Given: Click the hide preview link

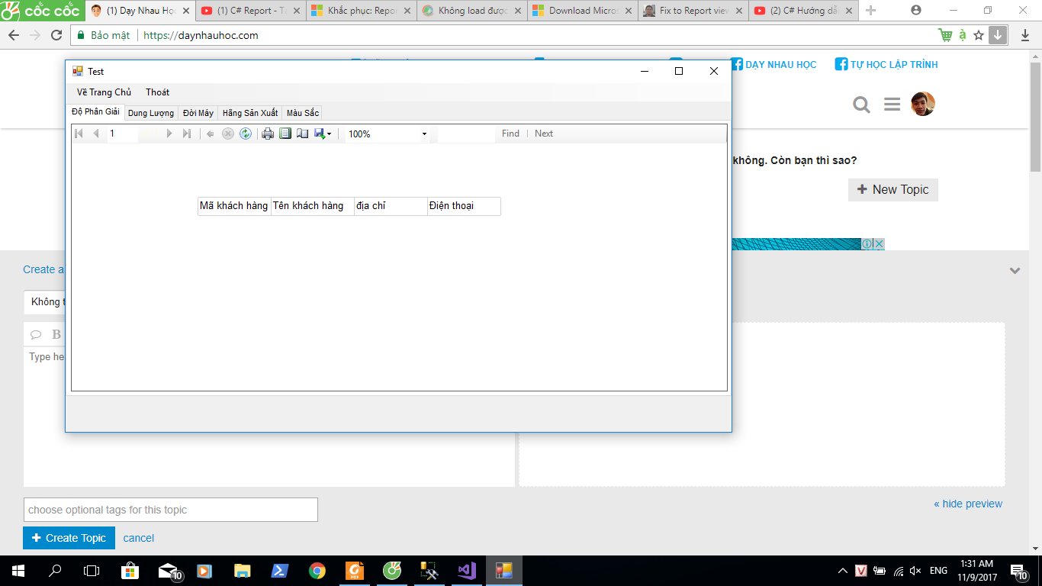Looking at the screenshot, I should [x=968, y=504].
